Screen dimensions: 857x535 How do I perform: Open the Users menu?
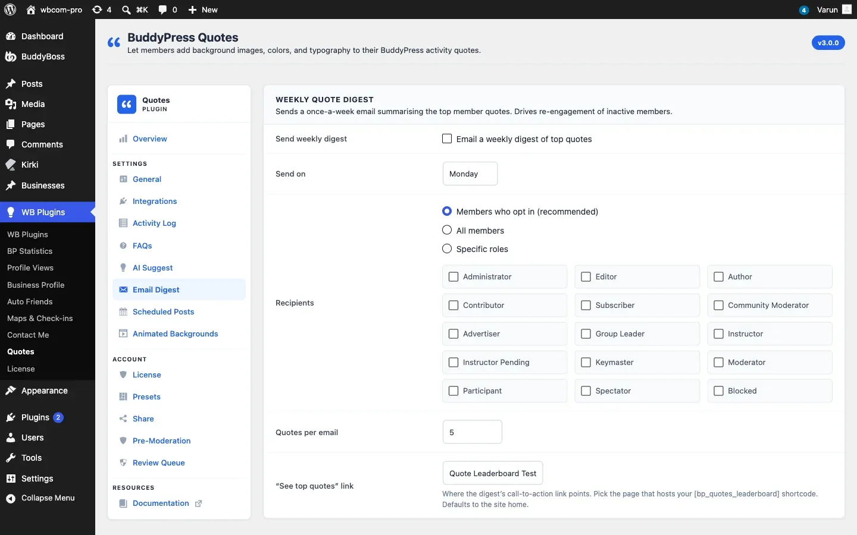pyautogui.click(x=48, y=438)
